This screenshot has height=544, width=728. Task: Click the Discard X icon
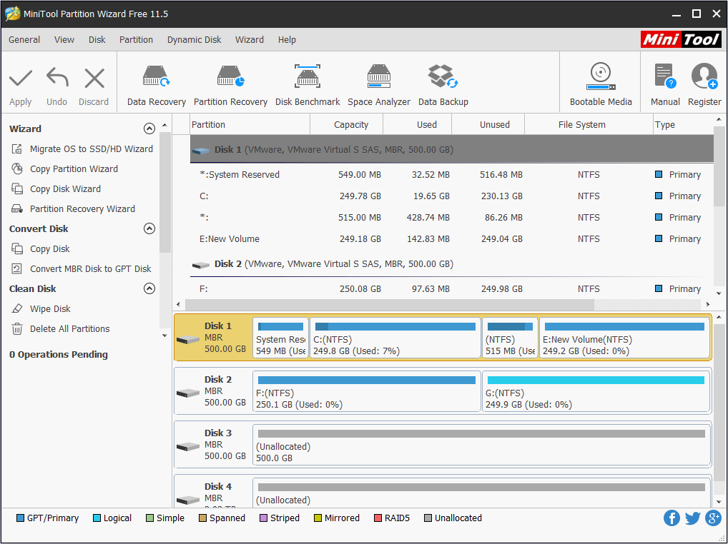click(x=94, y=79)
